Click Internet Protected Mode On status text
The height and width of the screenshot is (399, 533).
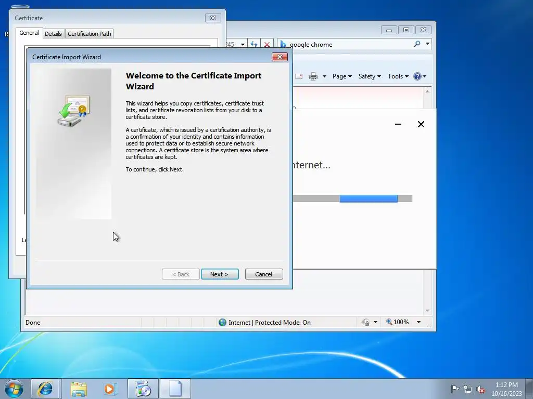270,322
